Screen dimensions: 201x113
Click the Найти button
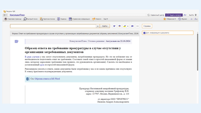pyautogui.click(x=105, y=26)
